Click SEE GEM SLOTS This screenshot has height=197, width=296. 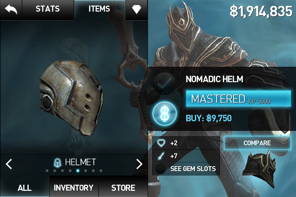[x=193, y=169]
